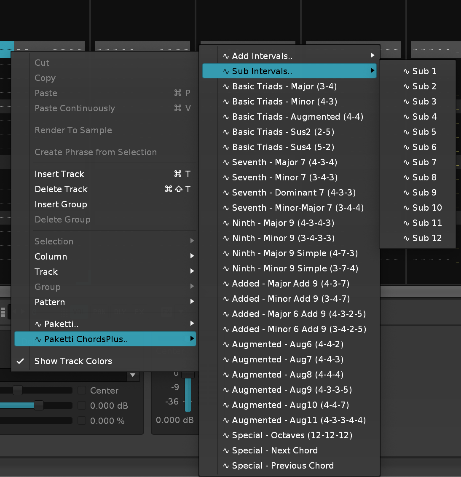The height and width of the screenshot is (477, 461).
Task: Open the Column submenu
Action: coord(105,257)
